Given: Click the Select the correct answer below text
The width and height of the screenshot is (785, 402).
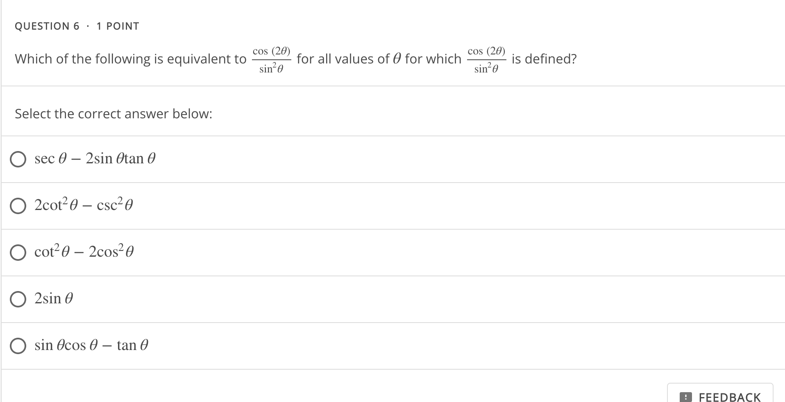Looking at the screenshot, I should coord(113,113).
